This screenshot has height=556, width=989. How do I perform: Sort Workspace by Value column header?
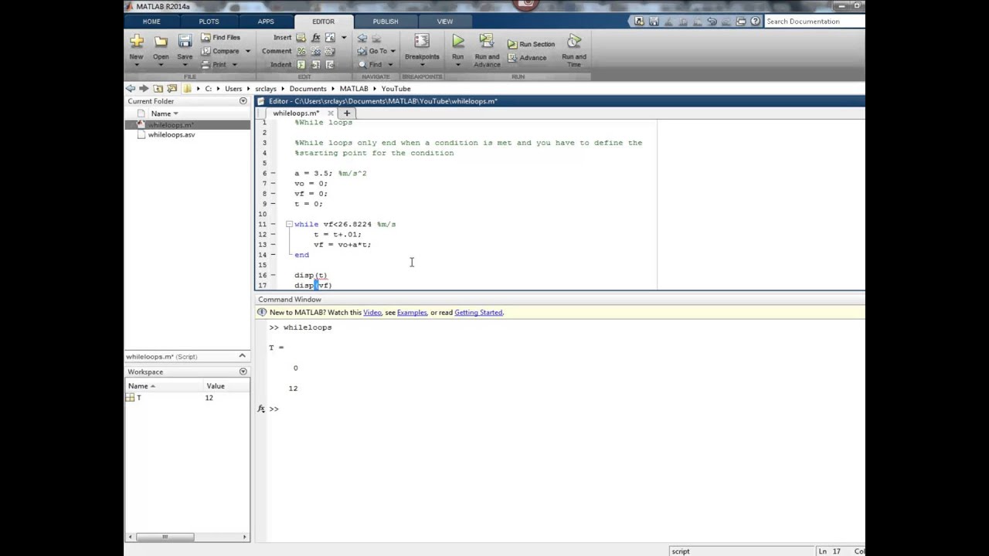216,386
